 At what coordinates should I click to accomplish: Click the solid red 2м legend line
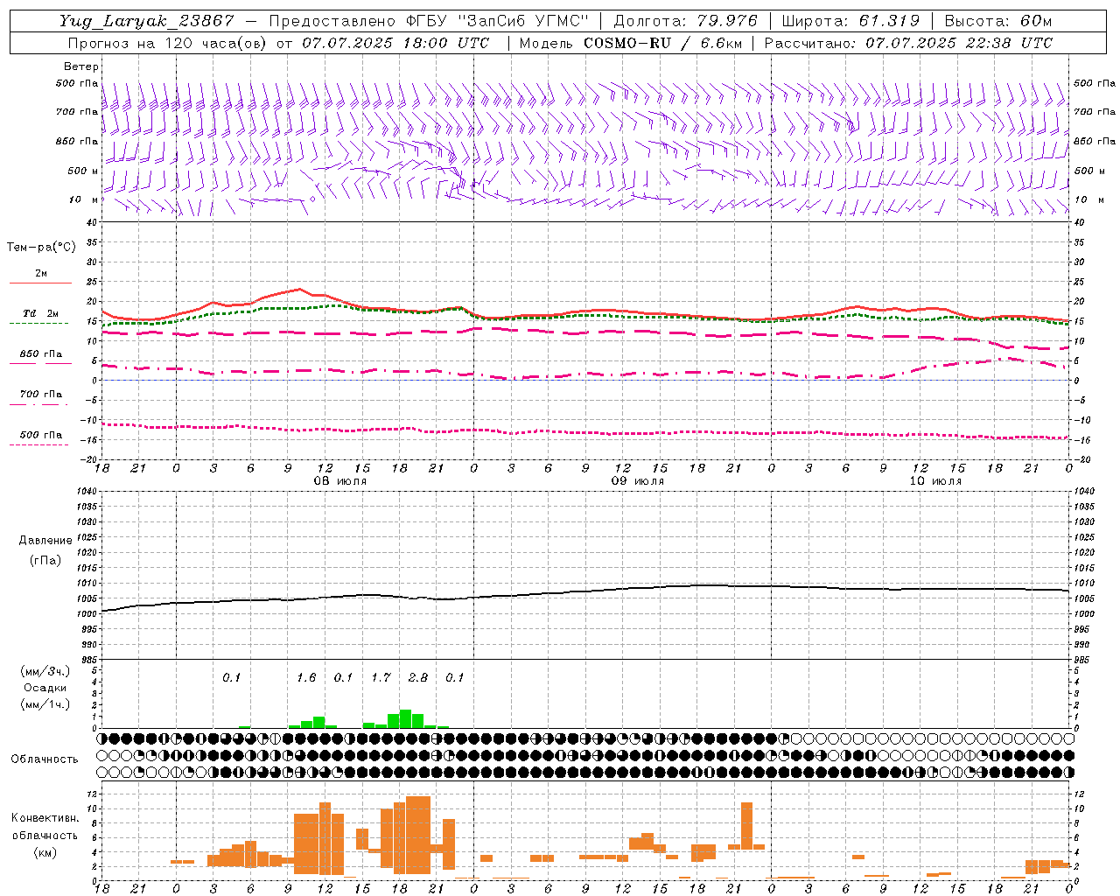click(40, 283)
